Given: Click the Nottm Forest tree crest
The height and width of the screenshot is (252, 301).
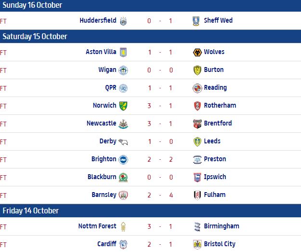Looking at the screenshot, I should (123, 226).
